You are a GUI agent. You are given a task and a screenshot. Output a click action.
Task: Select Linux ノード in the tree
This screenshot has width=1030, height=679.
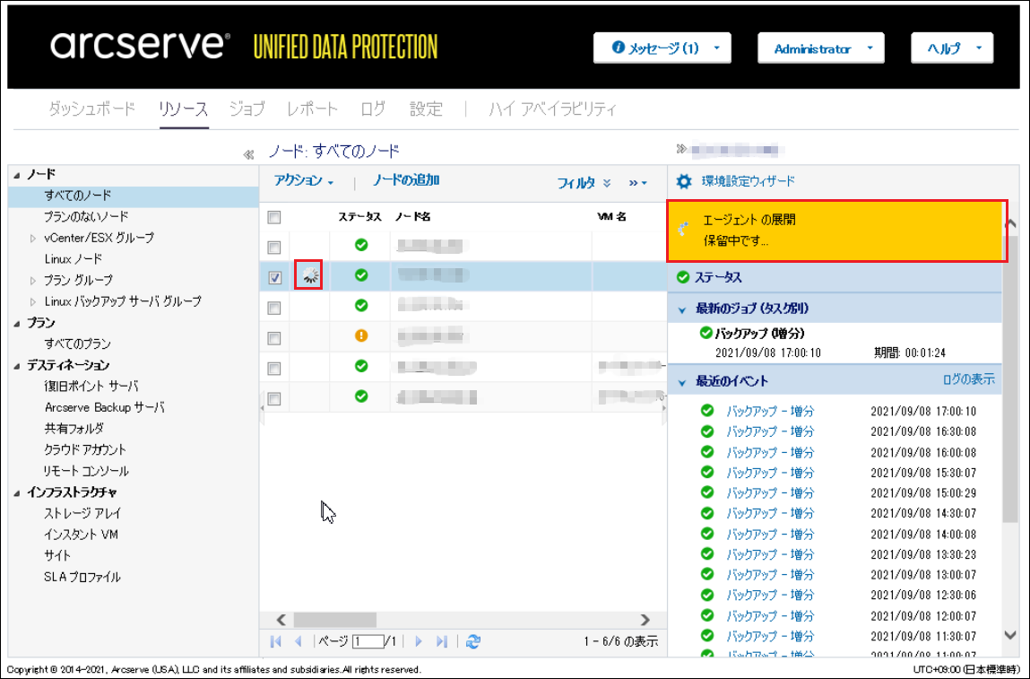[74, 259]
